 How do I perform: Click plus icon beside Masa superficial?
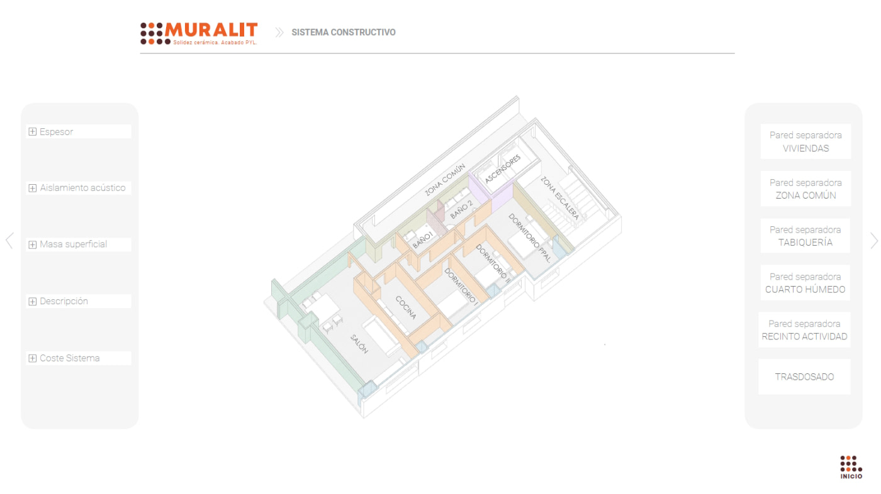point(33,244)
